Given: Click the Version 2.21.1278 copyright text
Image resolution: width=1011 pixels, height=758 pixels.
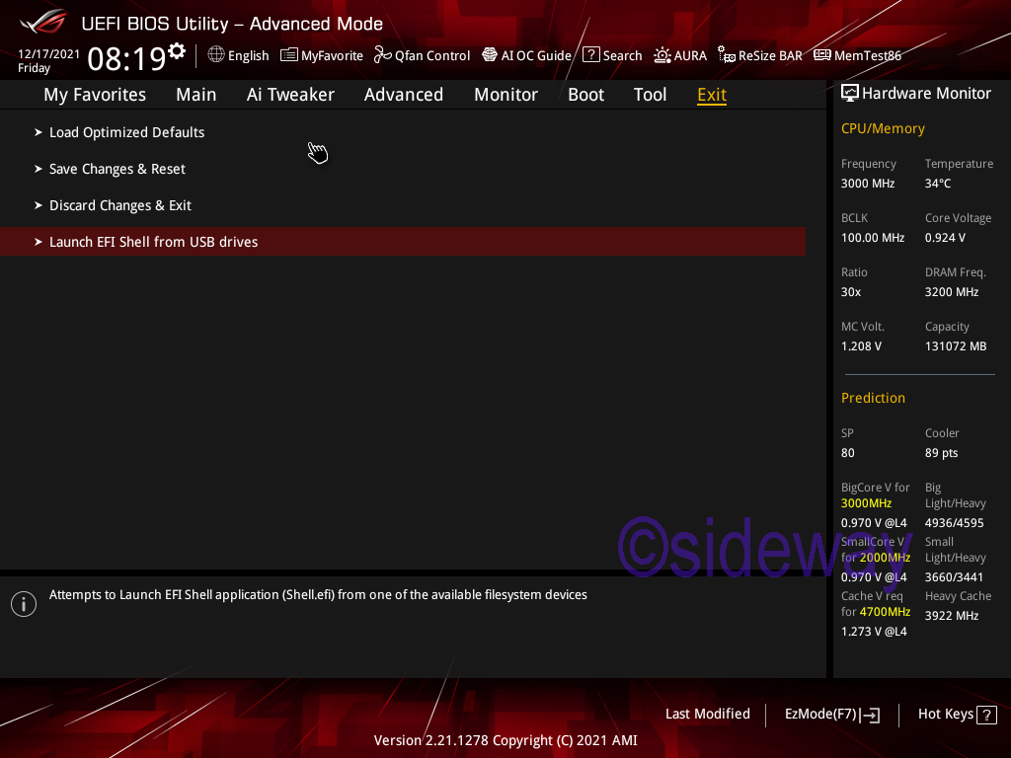Looking at the screenshot, I should [505, 740].
